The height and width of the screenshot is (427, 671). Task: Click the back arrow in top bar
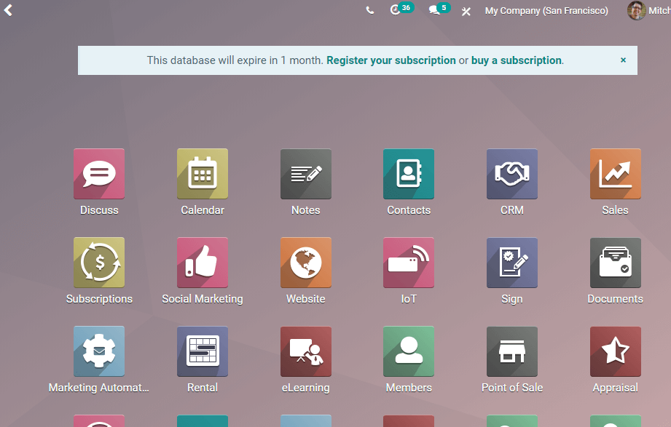click(8, 10)
